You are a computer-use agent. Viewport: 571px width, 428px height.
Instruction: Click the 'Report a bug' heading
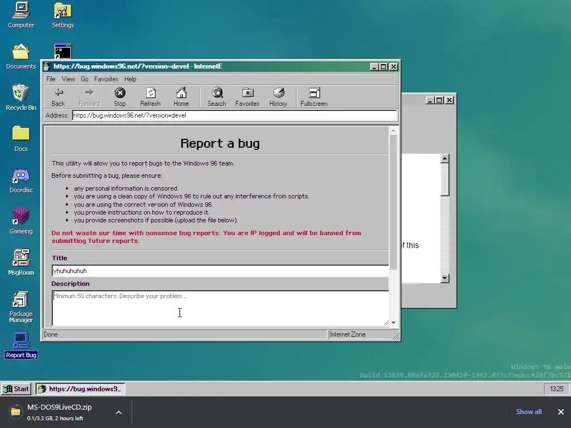coord(220,143)
